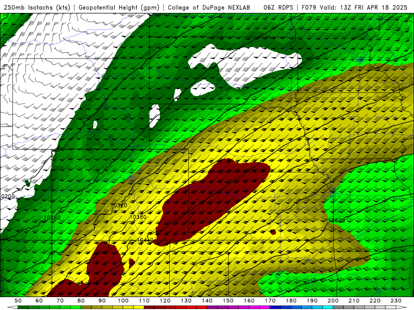Viewport: 414px width, 310px height.
Task: Click the 10260 height contour label
Action: pyautogui.click(x=52, y=218)
